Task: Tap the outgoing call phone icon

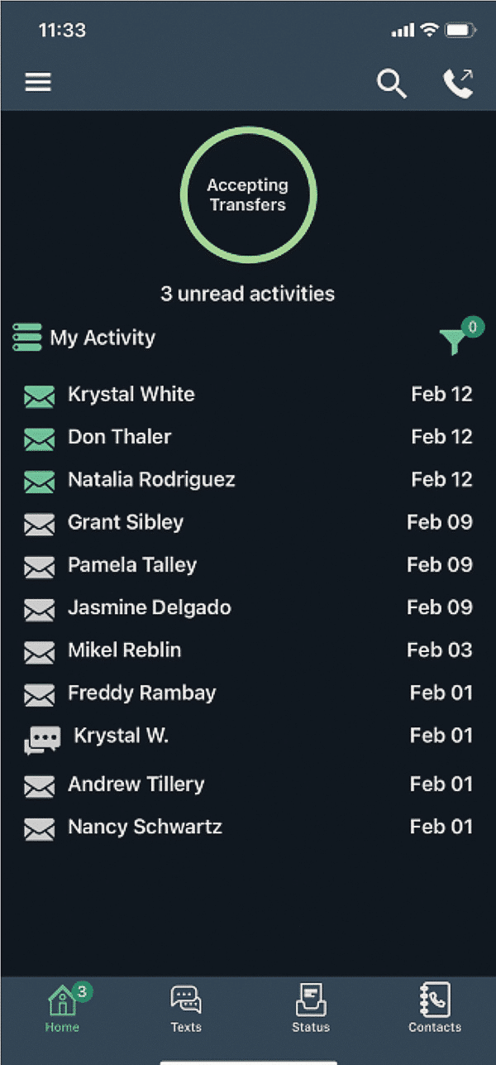Action: point(457,83)
